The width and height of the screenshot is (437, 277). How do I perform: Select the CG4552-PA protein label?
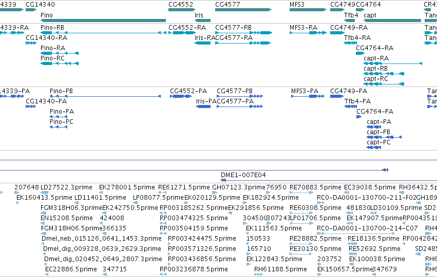click(188, 91)
